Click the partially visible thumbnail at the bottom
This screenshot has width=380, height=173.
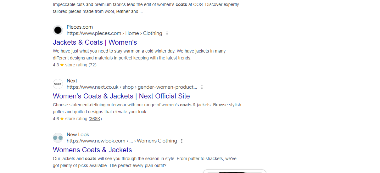235,171
